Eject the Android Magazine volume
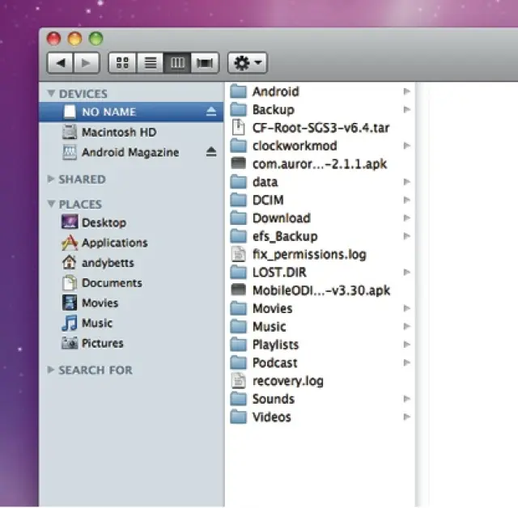 point(211,152)
